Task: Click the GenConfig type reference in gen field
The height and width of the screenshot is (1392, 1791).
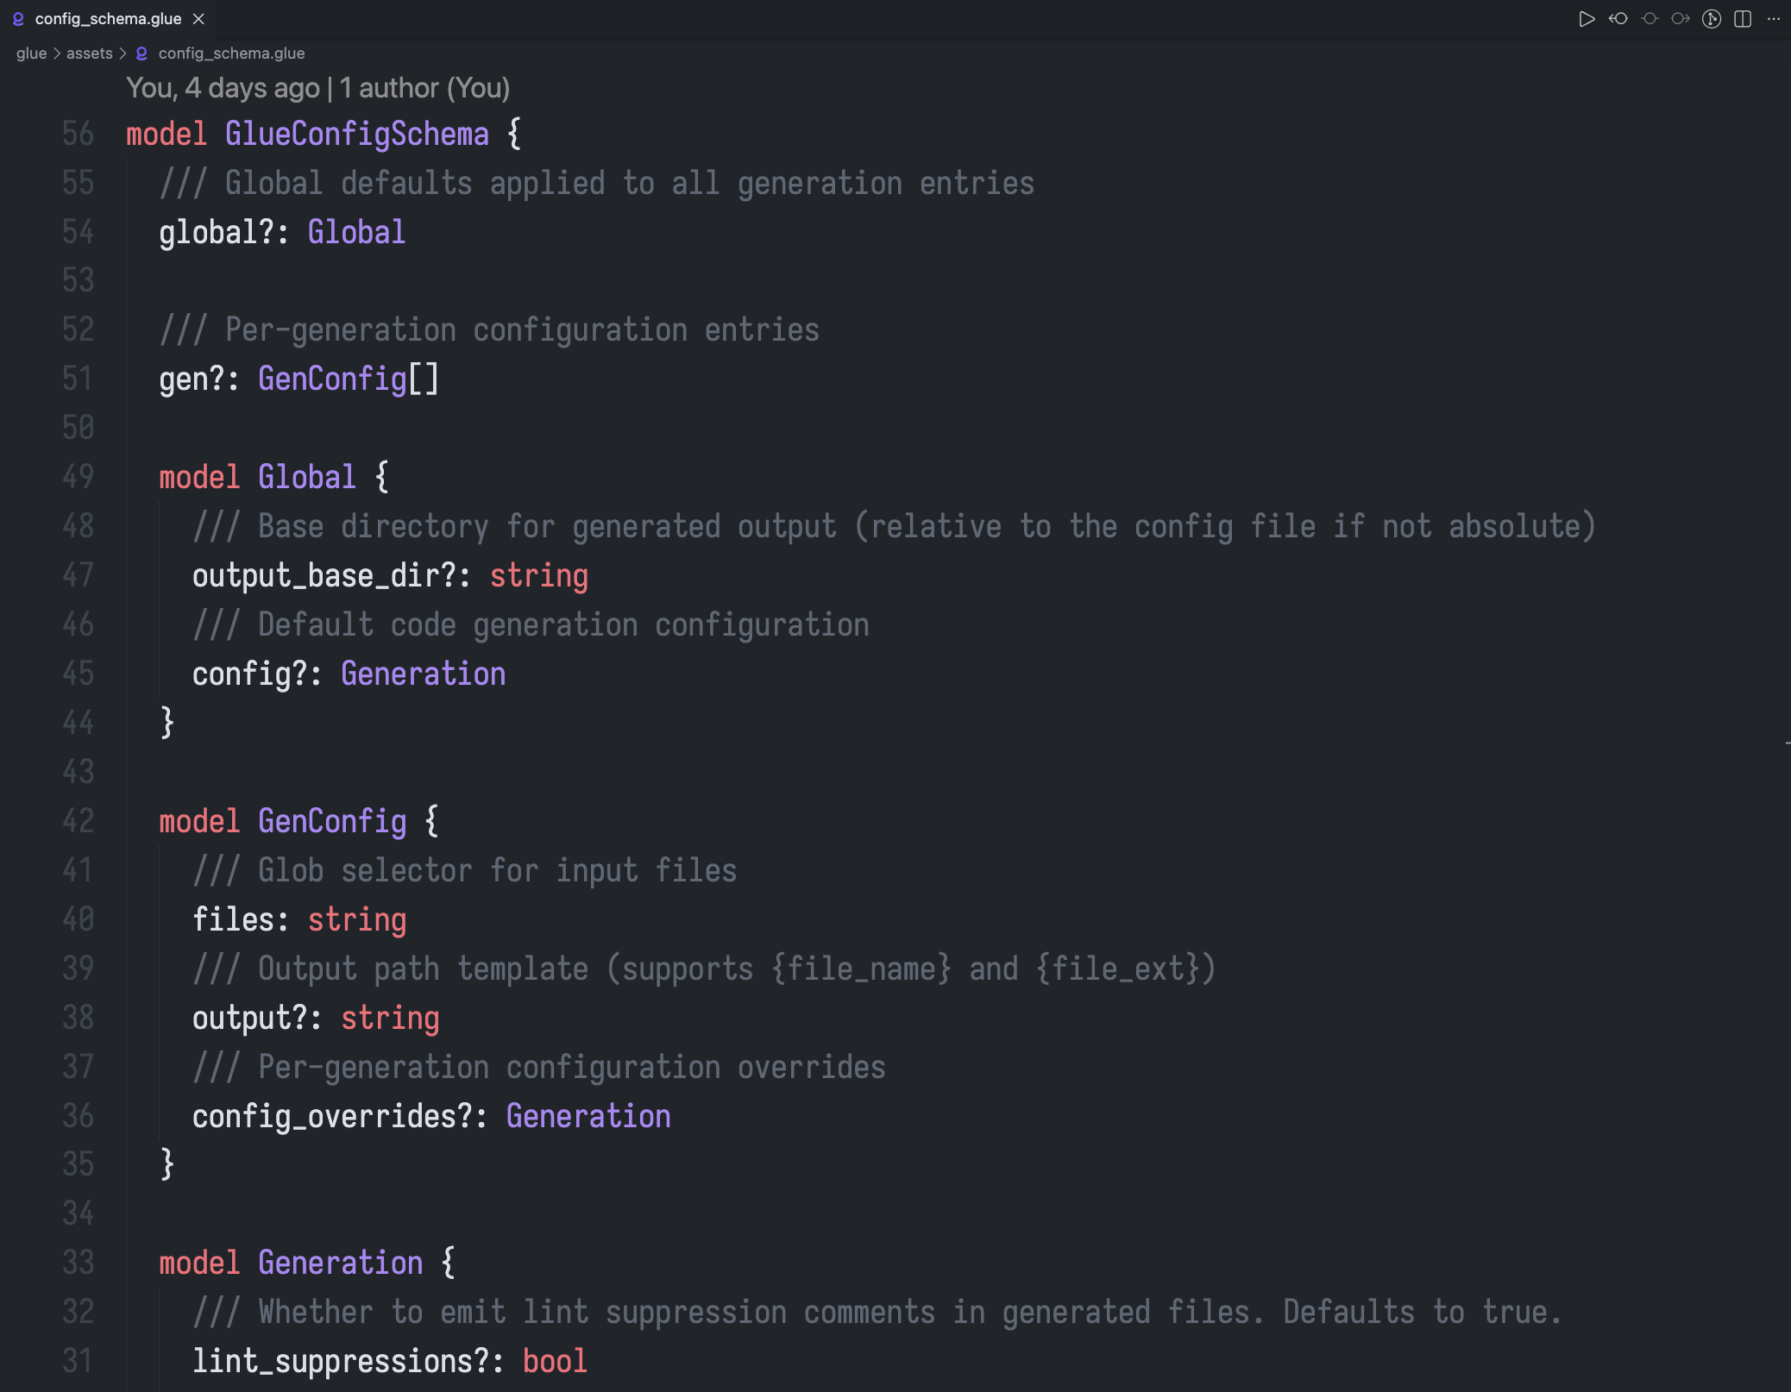Action: (332, 379)
